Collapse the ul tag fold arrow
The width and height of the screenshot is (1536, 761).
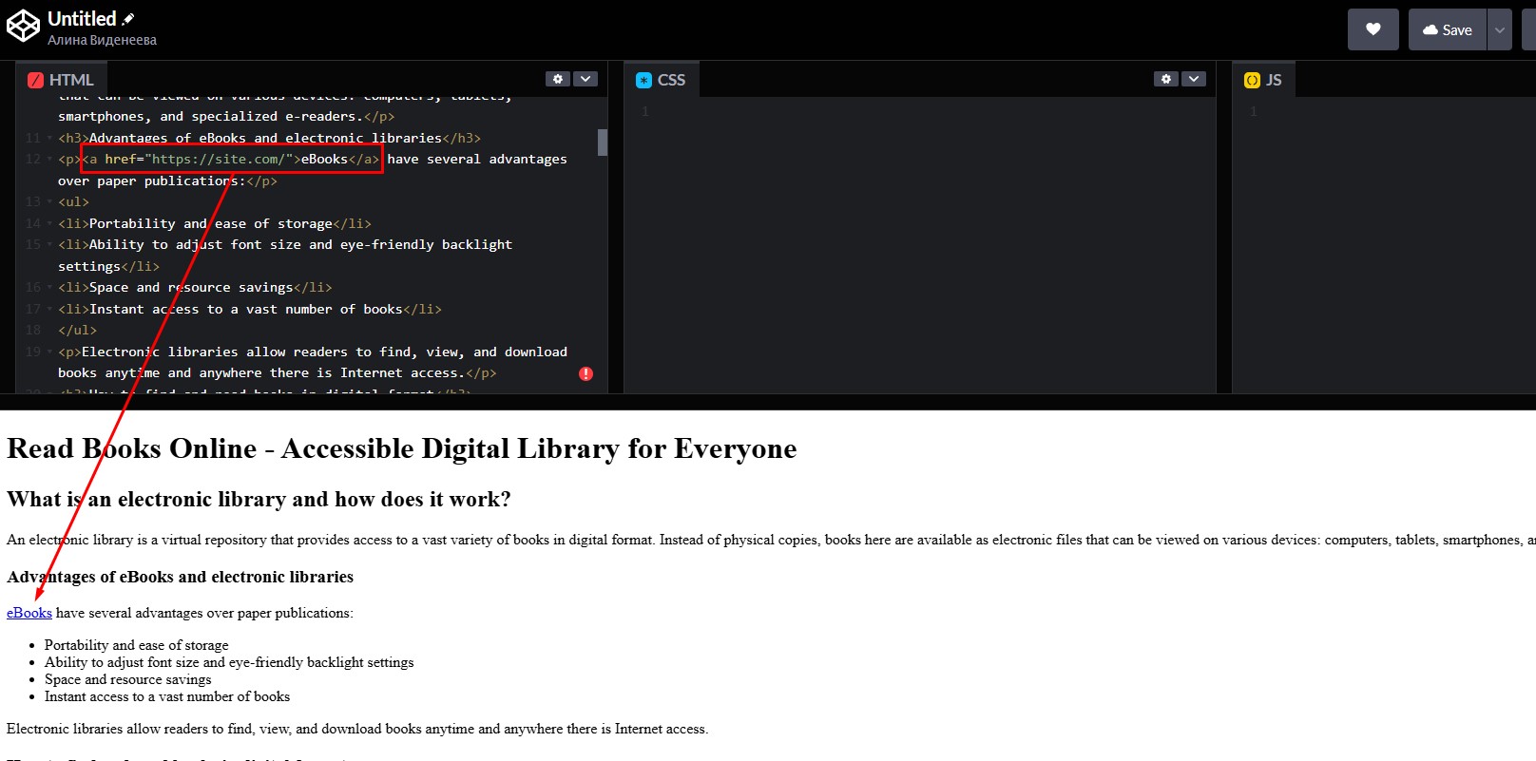click(49, 201)
